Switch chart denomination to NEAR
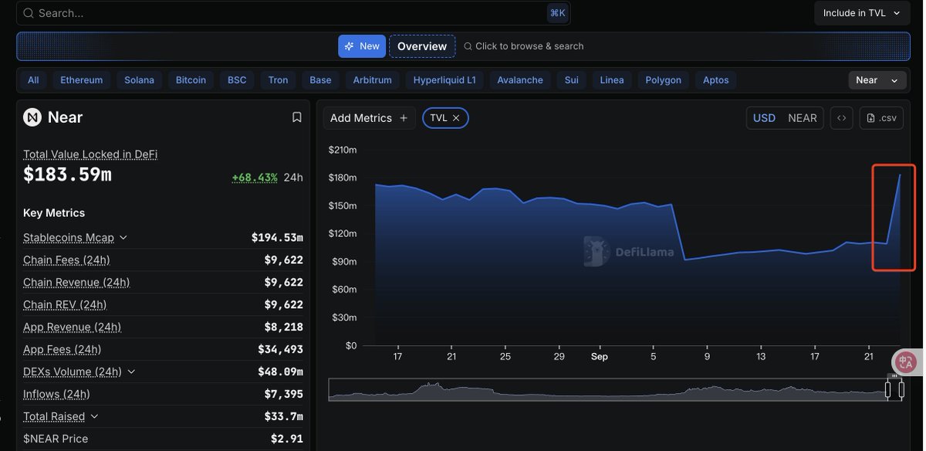 (802, 118)
